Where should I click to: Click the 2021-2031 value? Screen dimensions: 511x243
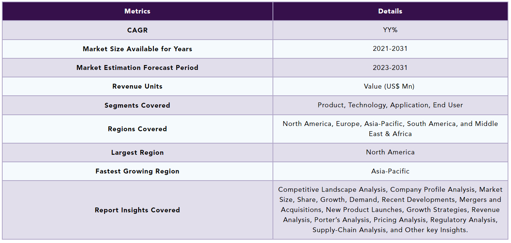(x=390, y=49)
